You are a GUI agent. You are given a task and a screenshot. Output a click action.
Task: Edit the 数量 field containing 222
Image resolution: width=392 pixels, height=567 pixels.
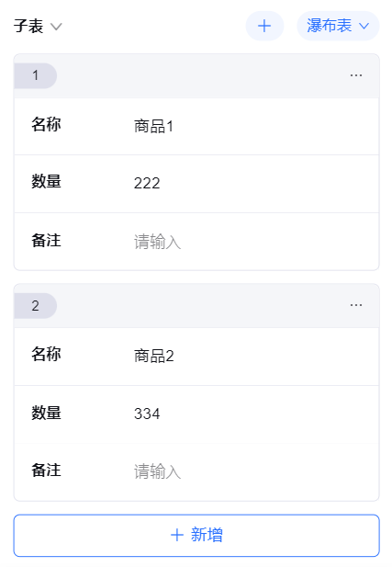point(252,184)
